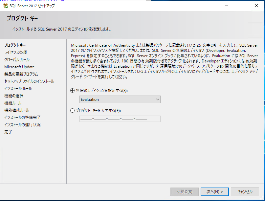Image resolution: width=265 pixels, height=201 pixels.
Task: Click the < 戻る(B) button
Action: point(185,192)
